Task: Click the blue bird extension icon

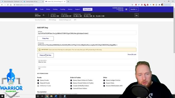Action: tap(139, 5)
